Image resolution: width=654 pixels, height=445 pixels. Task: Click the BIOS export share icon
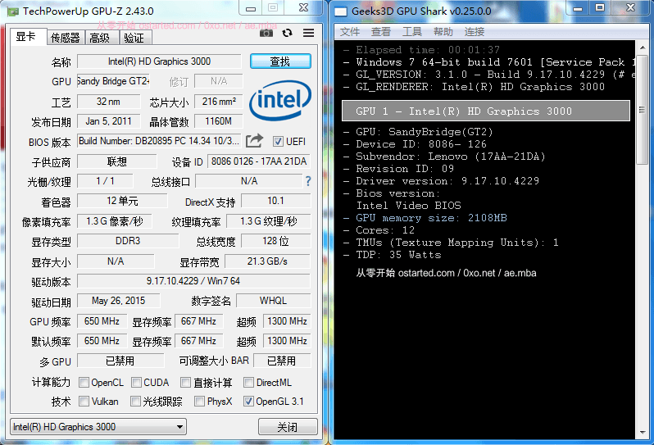[254, 141]
